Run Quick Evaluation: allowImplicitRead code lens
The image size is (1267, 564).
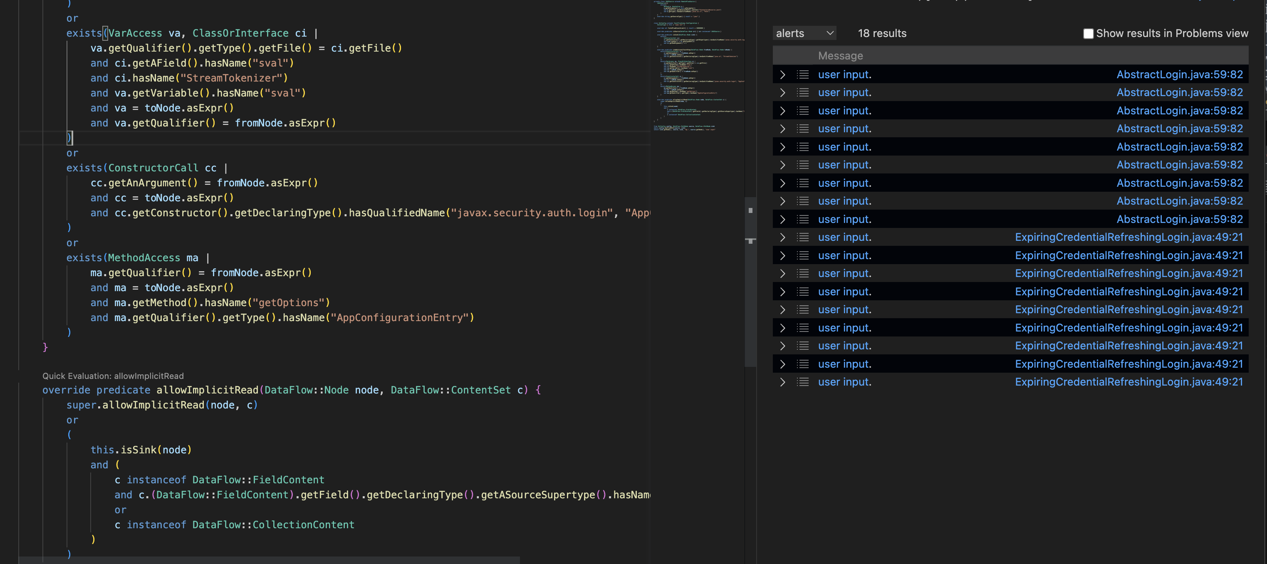(113, 376)
